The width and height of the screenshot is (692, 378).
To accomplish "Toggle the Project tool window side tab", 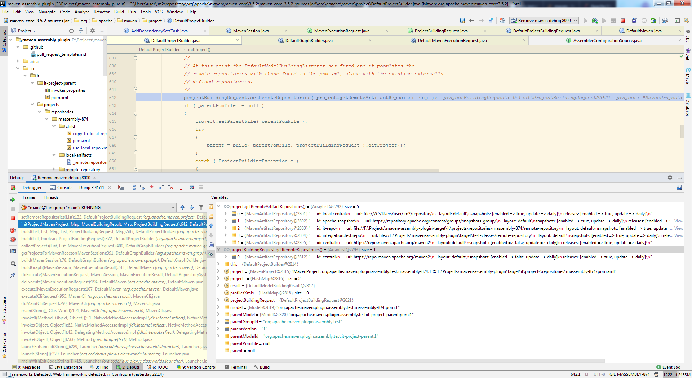I will pos(4,41).
